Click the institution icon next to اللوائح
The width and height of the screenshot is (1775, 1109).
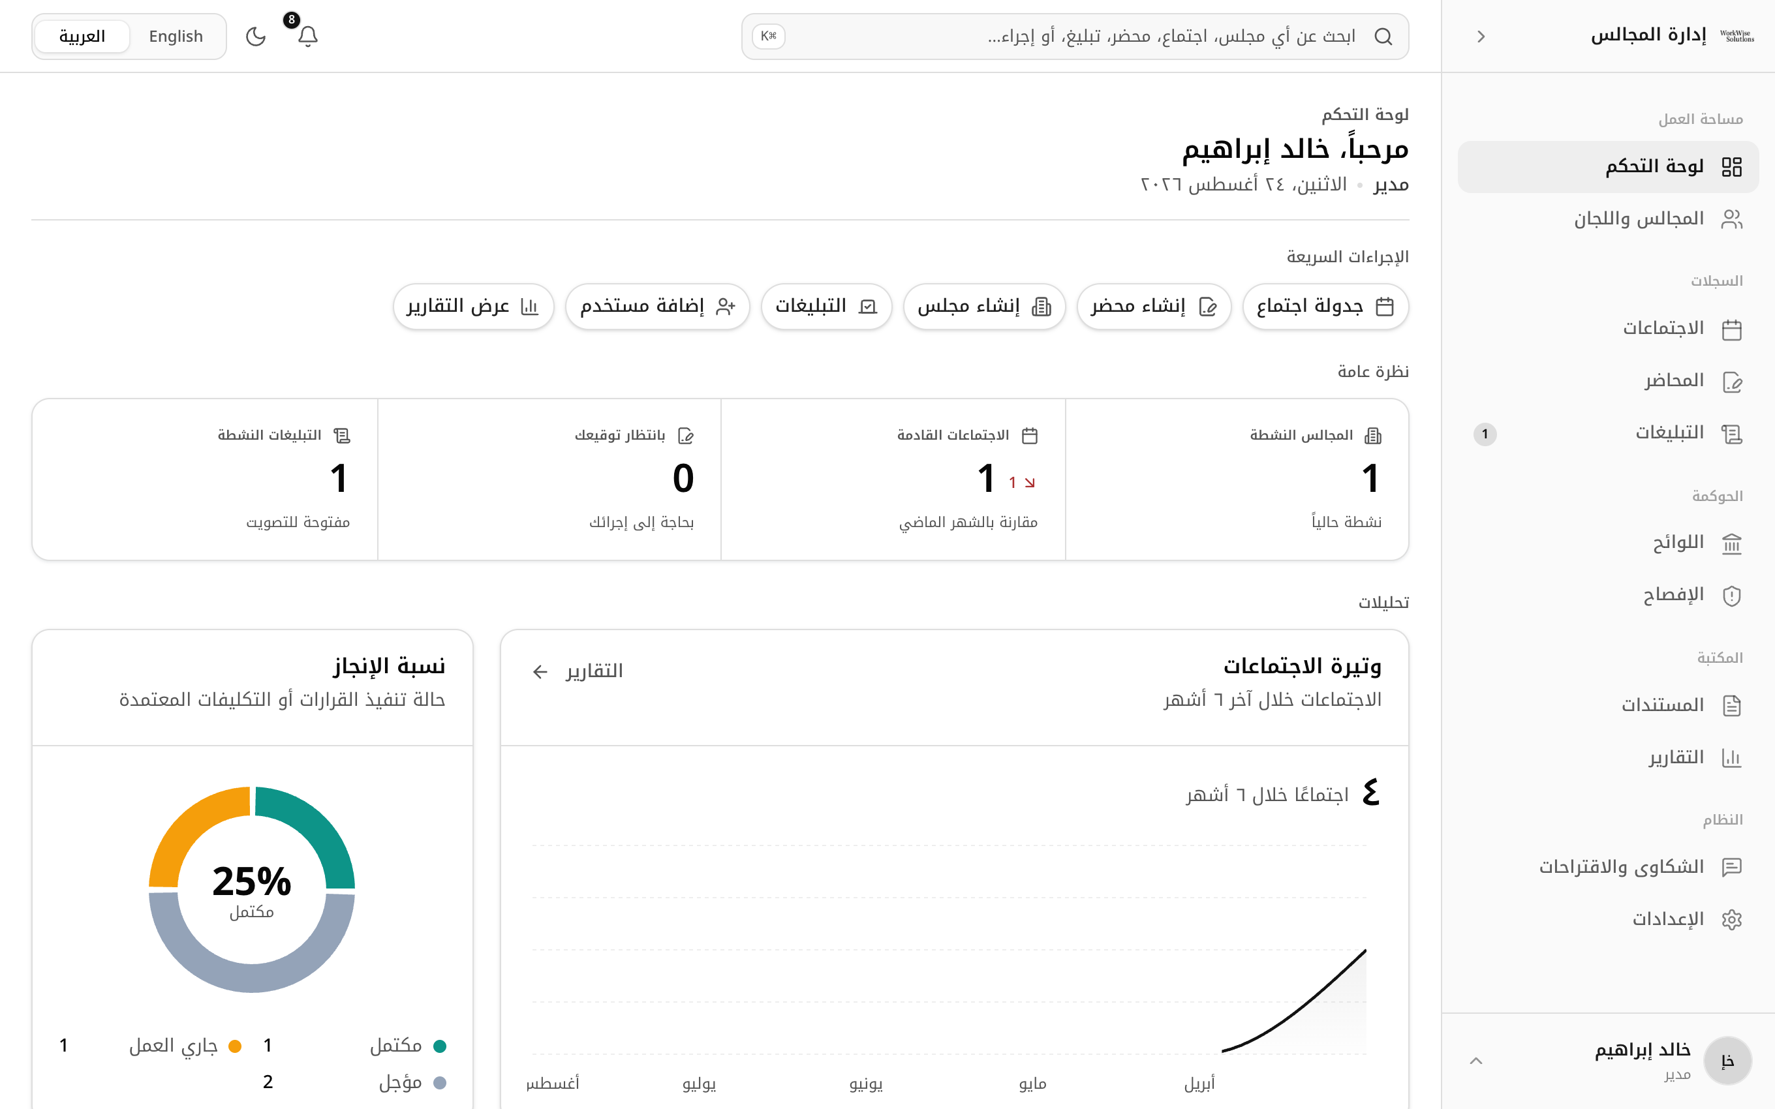click(1731, 543)
